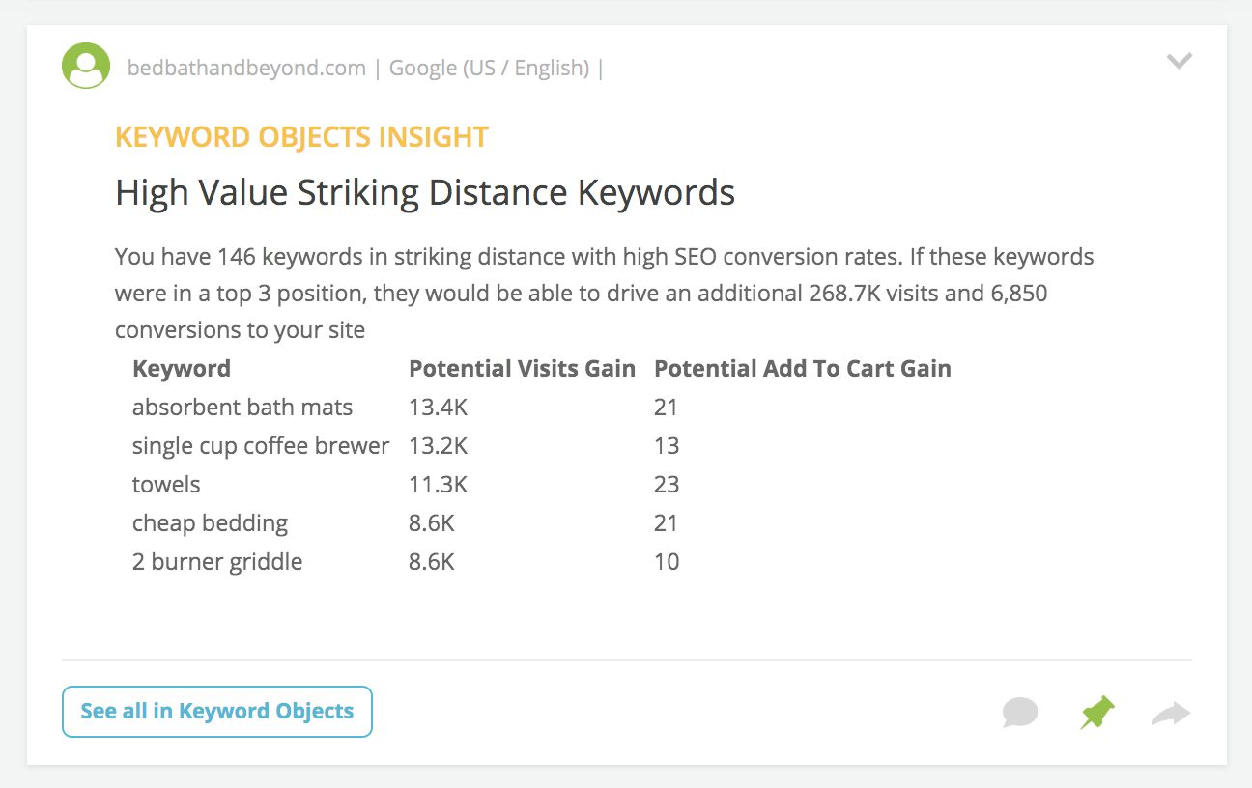
Task: Select the cheap bedding keyword
Action: pyautogui.click(x=210, y=523)
